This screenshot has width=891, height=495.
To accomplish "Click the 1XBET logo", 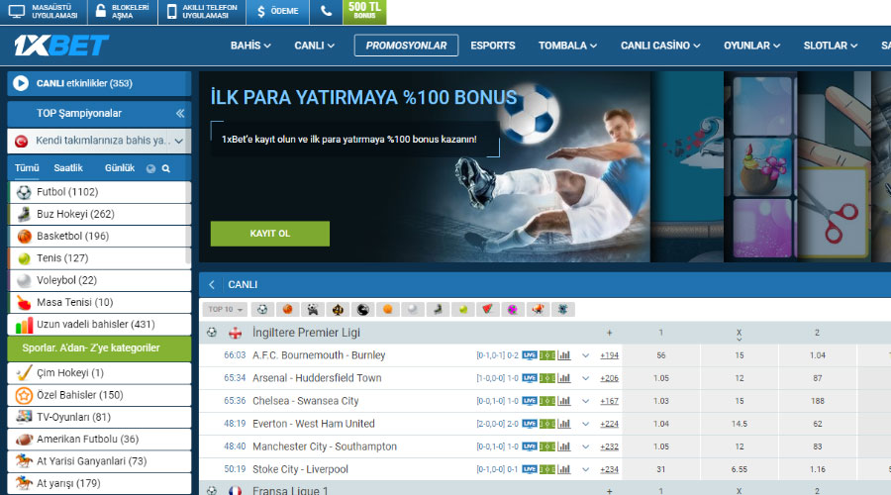I will point(61,46).
